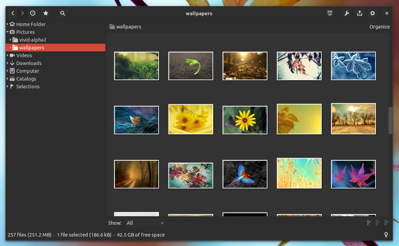Start a slideshow with the projector icon
399x246 pixels.
pos(330,13)
